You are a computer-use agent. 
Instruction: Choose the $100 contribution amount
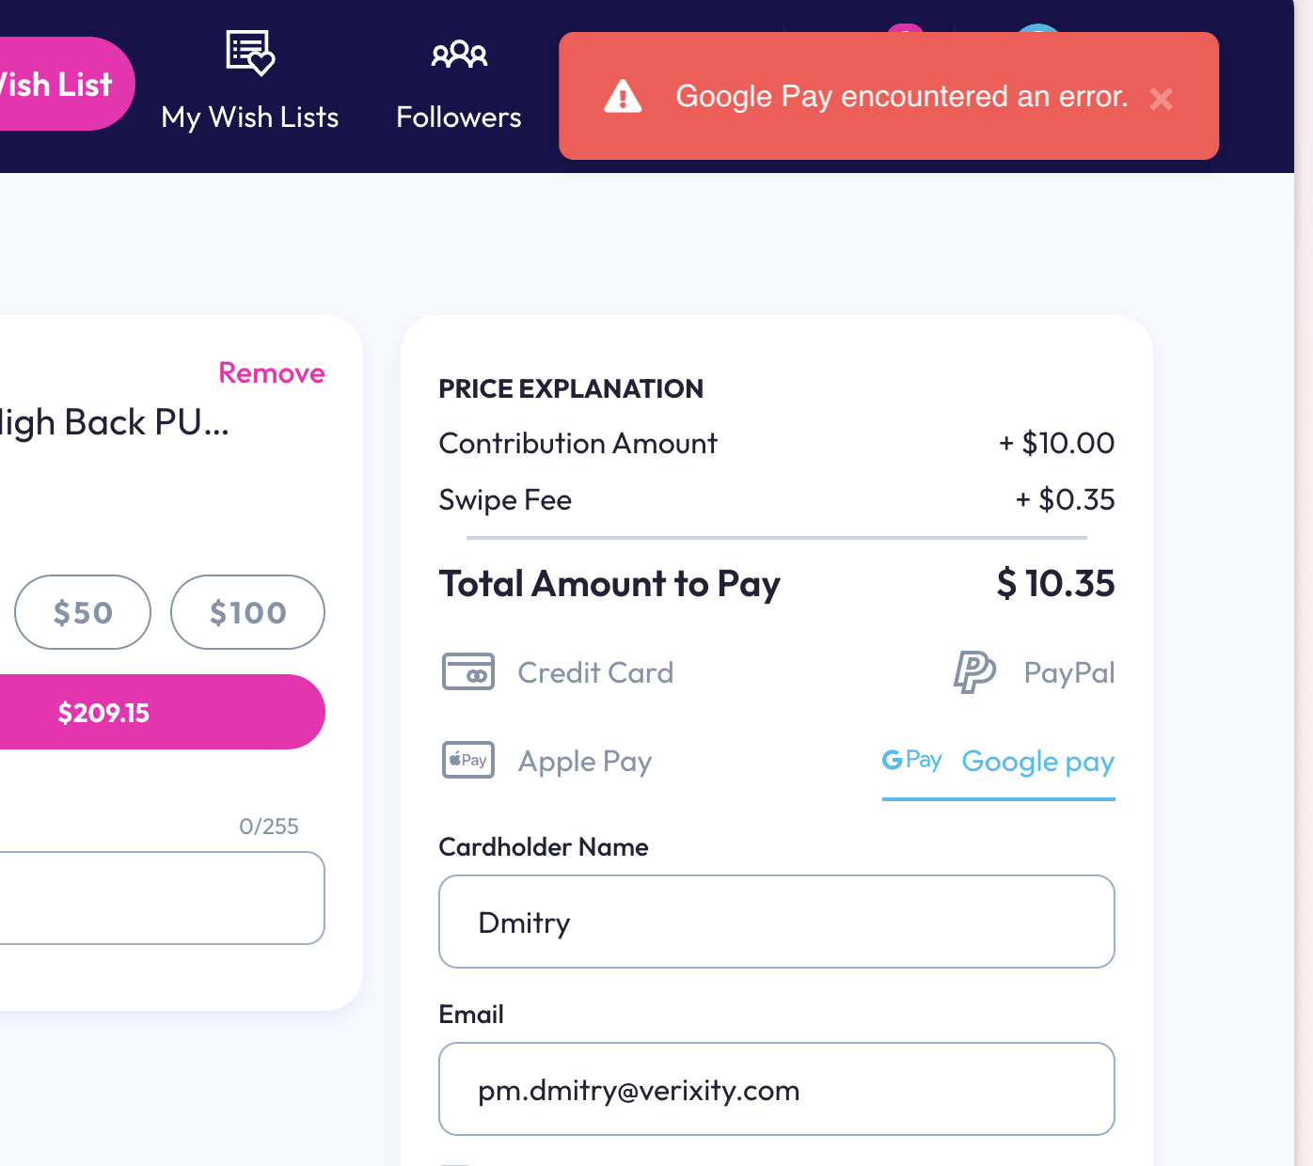[247, 612]
